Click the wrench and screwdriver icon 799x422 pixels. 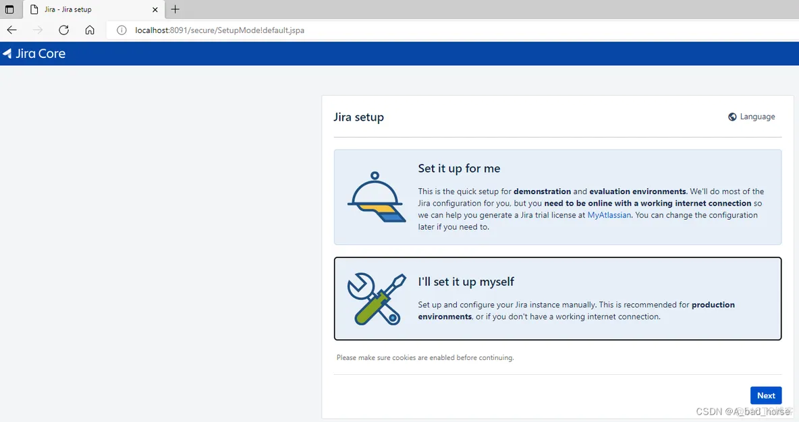click(x=377, y=299)
